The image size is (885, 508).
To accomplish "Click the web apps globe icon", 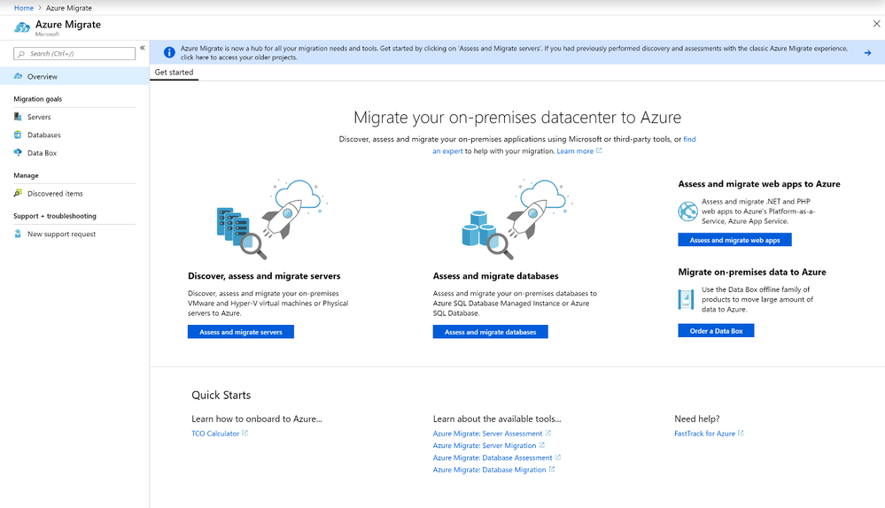I will (688, 212).
